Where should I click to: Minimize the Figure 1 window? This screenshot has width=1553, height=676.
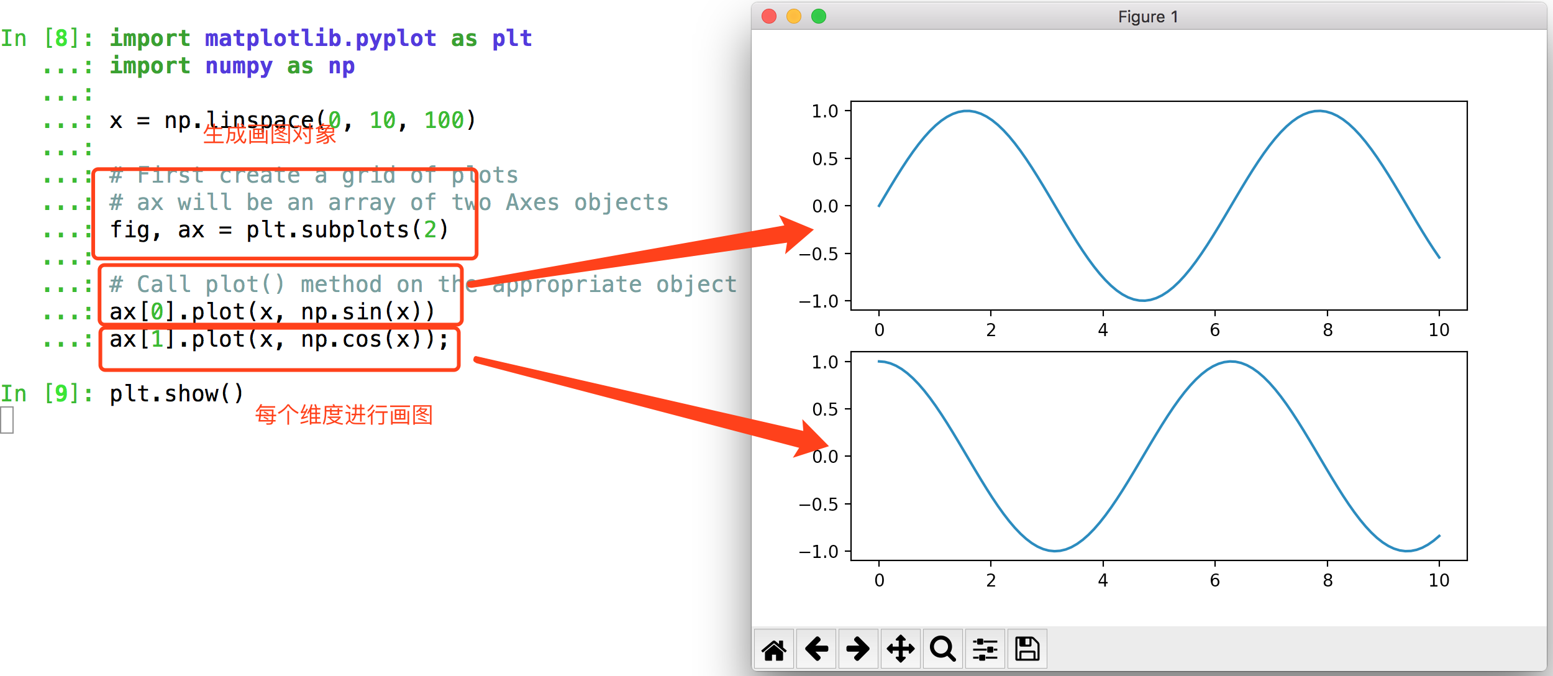(x=794, y=16)
